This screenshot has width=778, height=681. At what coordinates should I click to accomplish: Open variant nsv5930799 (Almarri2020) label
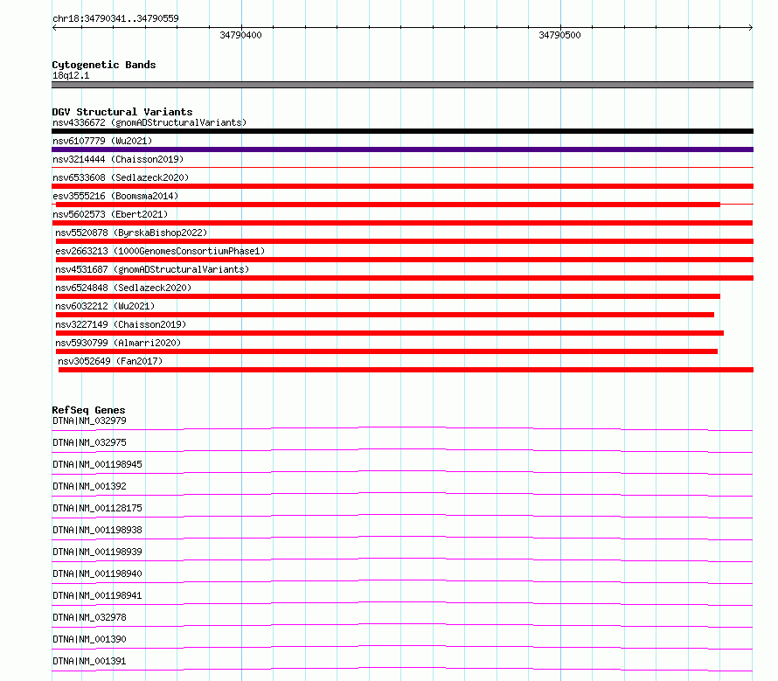click(118, 343)
